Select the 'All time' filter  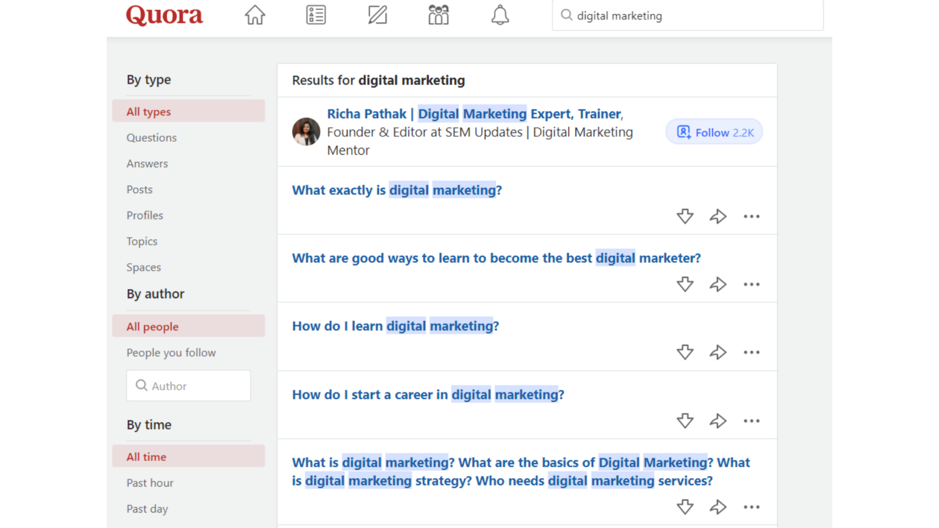pyautogui.click(x=188, y=456)
